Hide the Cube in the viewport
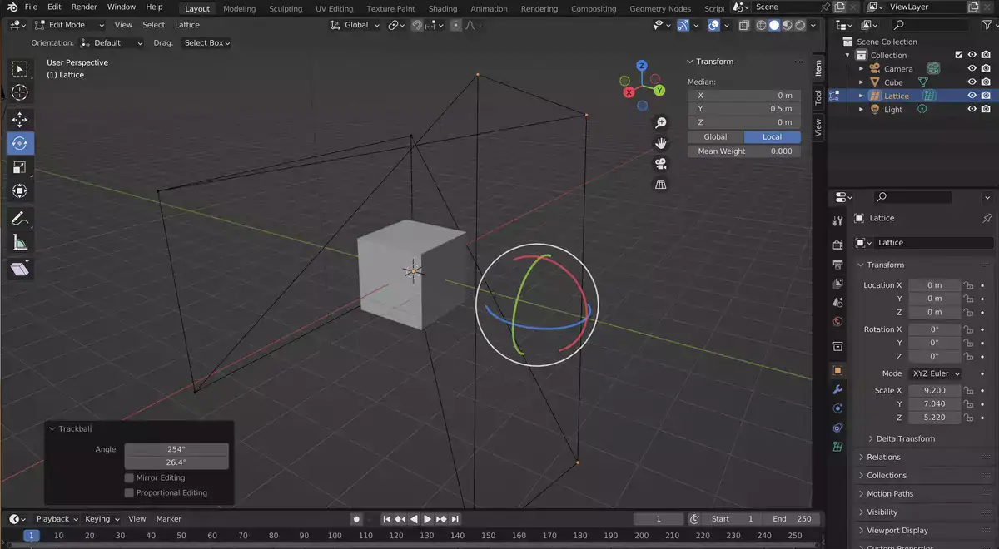The image size is (999, 549). (972, 82)
